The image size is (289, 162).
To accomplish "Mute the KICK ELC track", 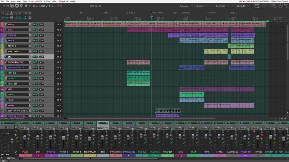I will pyautogui.click(x=58, y=73).
